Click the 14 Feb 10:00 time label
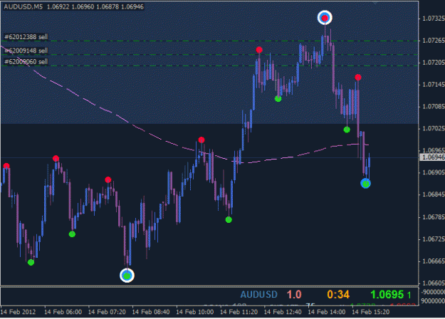The image size is (445, 319). point(195,312)
